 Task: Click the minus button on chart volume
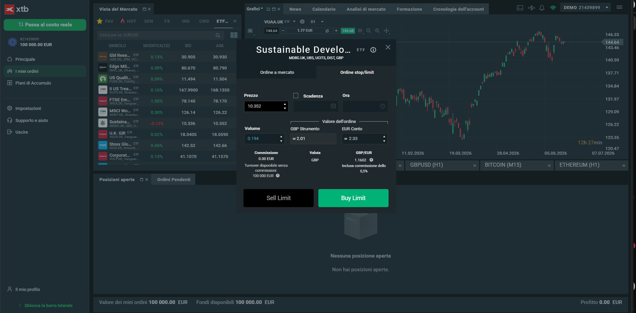coord(283,31)
